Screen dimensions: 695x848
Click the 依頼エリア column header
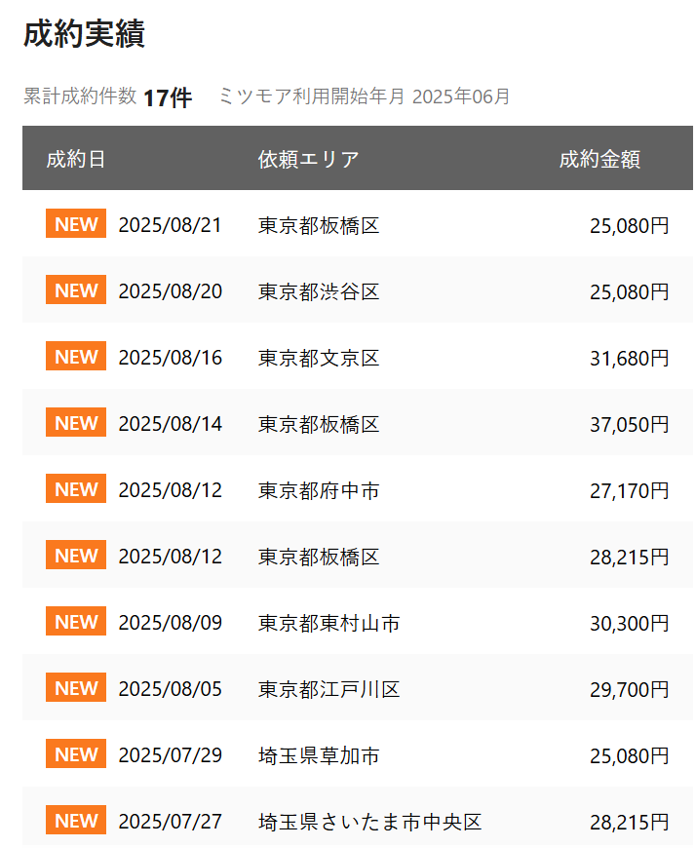pyautogui.click(x=308, y=160)
